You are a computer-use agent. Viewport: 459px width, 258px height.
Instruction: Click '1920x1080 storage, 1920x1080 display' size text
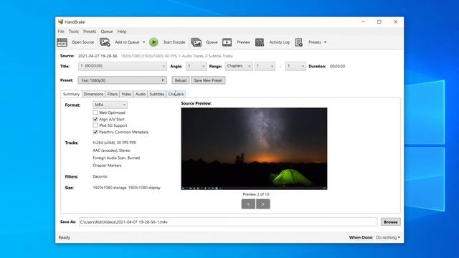click(126, 188)
